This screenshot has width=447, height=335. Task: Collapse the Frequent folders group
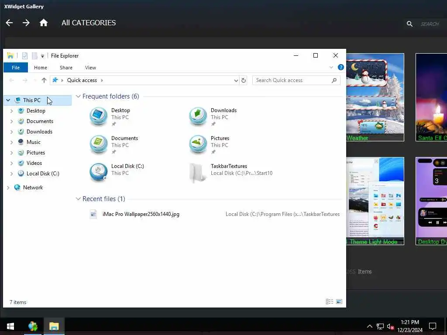78,96
